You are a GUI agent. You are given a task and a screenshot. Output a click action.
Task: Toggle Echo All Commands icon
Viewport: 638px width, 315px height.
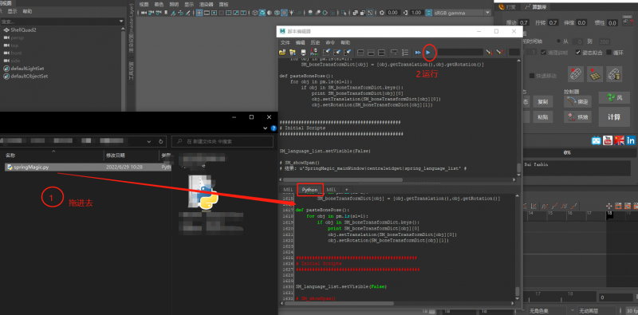394,53
